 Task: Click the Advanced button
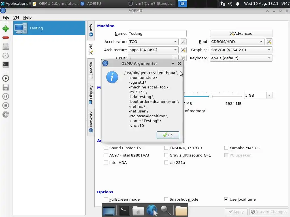click(241, 33)
